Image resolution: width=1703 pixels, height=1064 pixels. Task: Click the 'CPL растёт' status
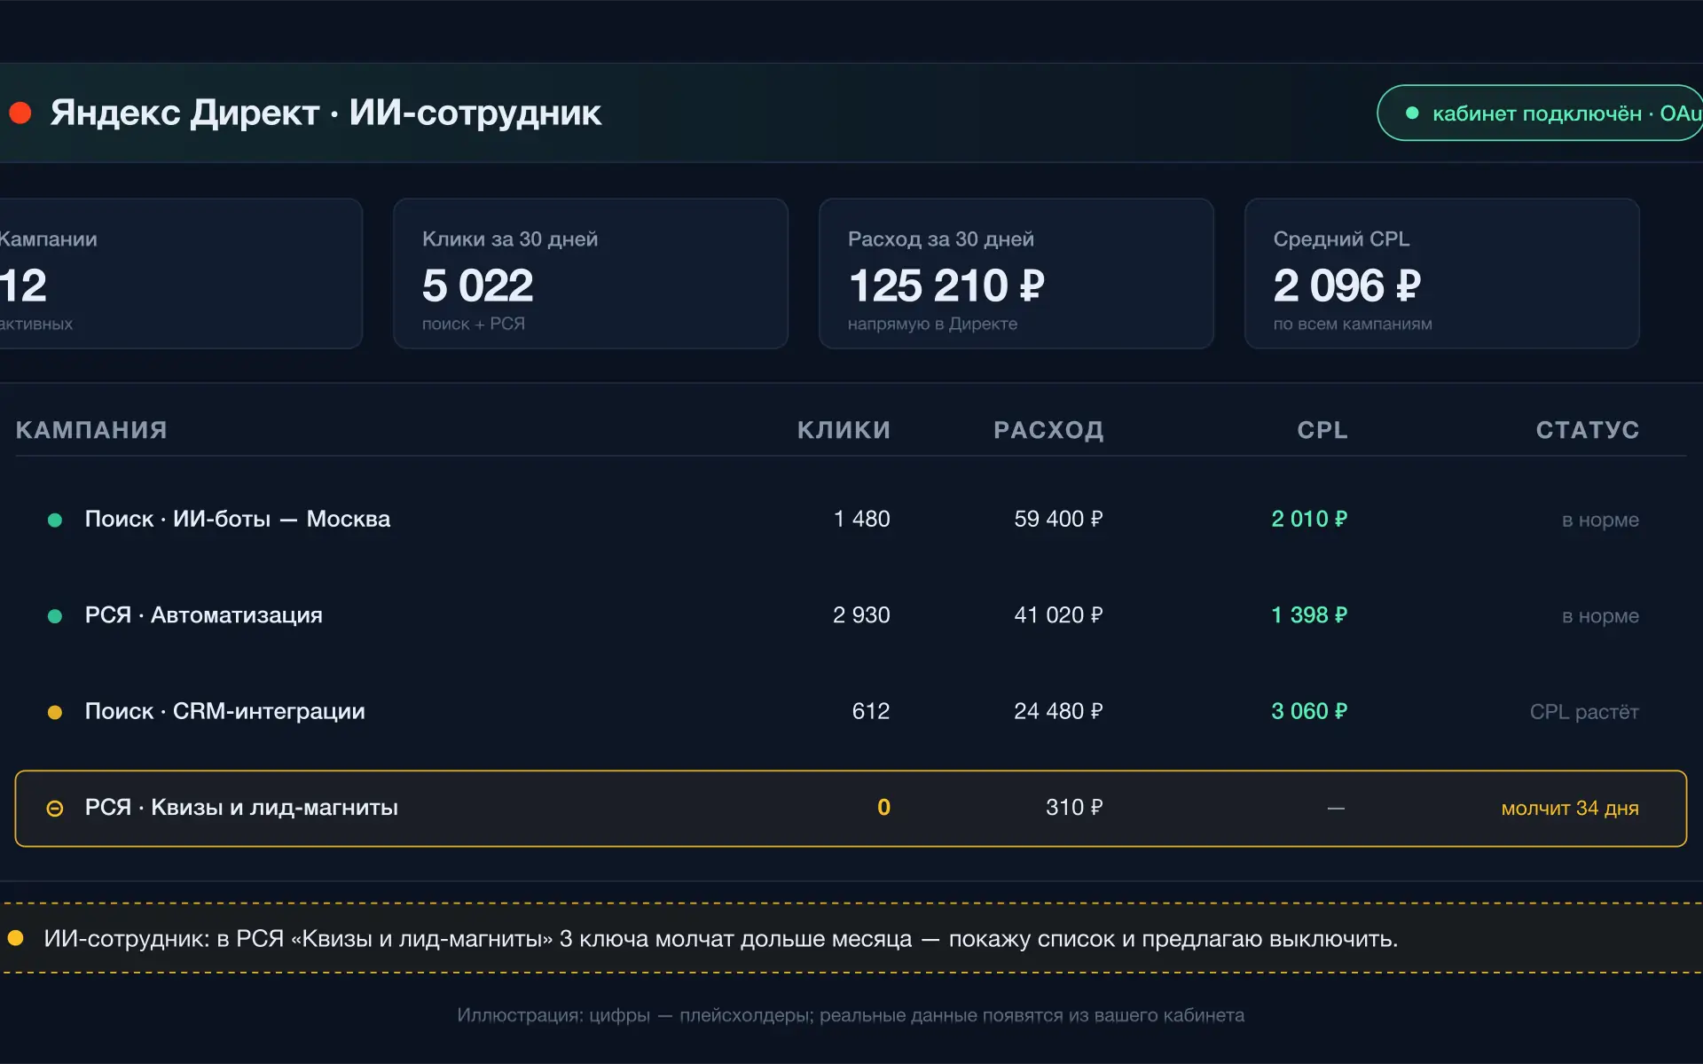1584,712
